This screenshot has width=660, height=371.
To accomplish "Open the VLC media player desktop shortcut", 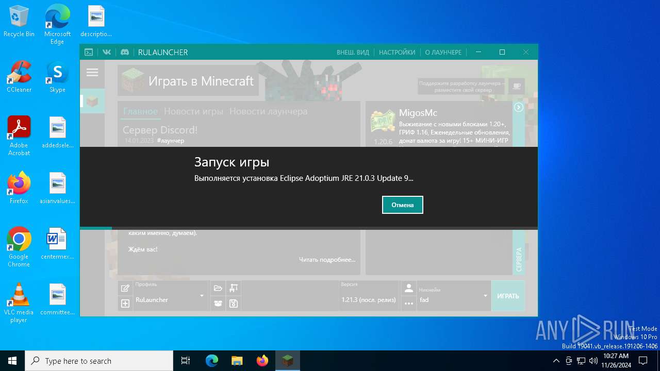I will [19, 303].
